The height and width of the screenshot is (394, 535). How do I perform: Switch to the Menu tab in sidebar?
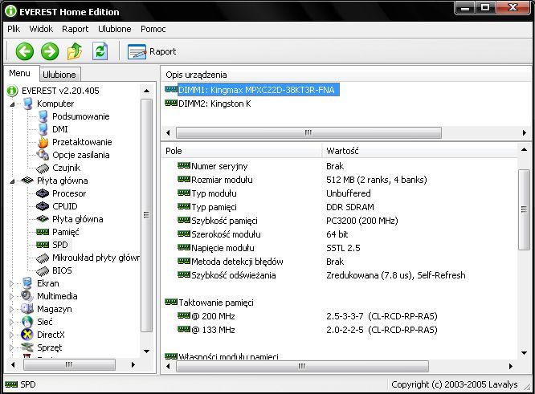point(19,73)
